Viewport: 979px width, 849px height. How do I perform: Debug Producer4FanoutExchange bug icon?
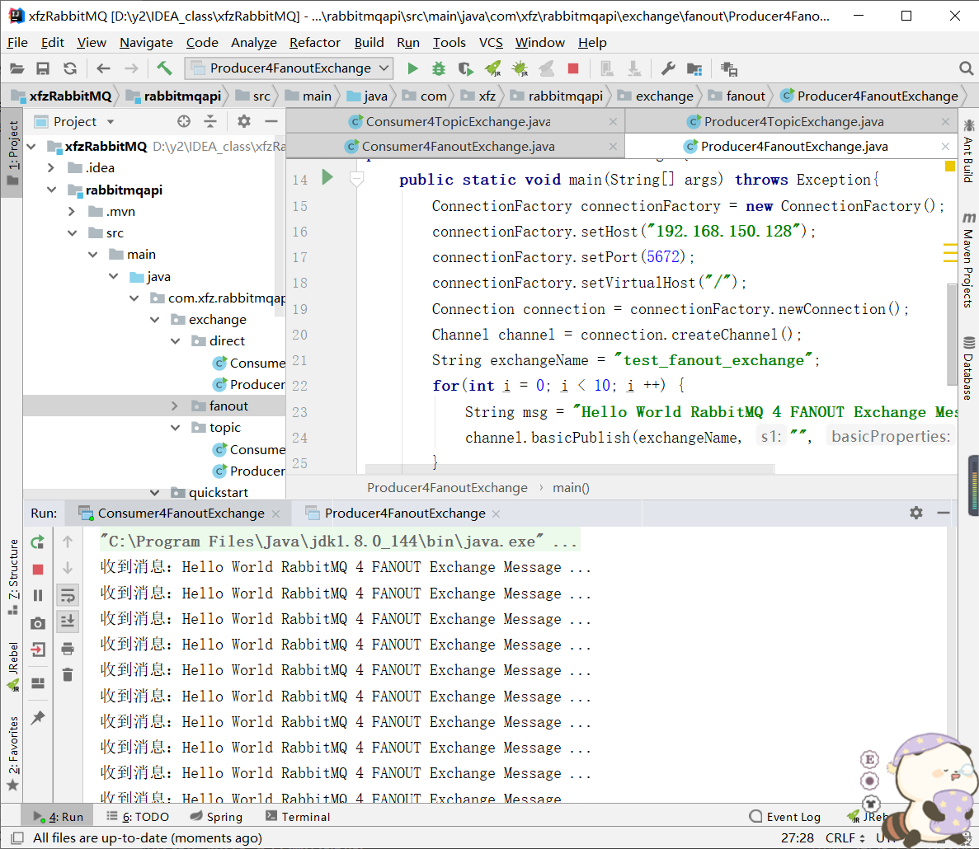(x=439, y=68)
